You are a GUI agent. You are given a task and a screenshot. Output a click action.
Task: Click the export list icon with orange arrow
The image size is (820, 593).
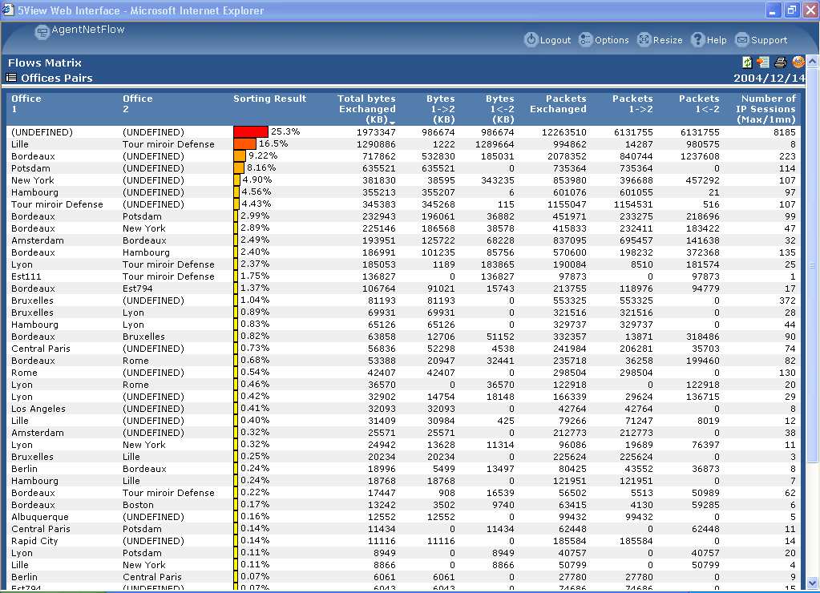(763, 63)
